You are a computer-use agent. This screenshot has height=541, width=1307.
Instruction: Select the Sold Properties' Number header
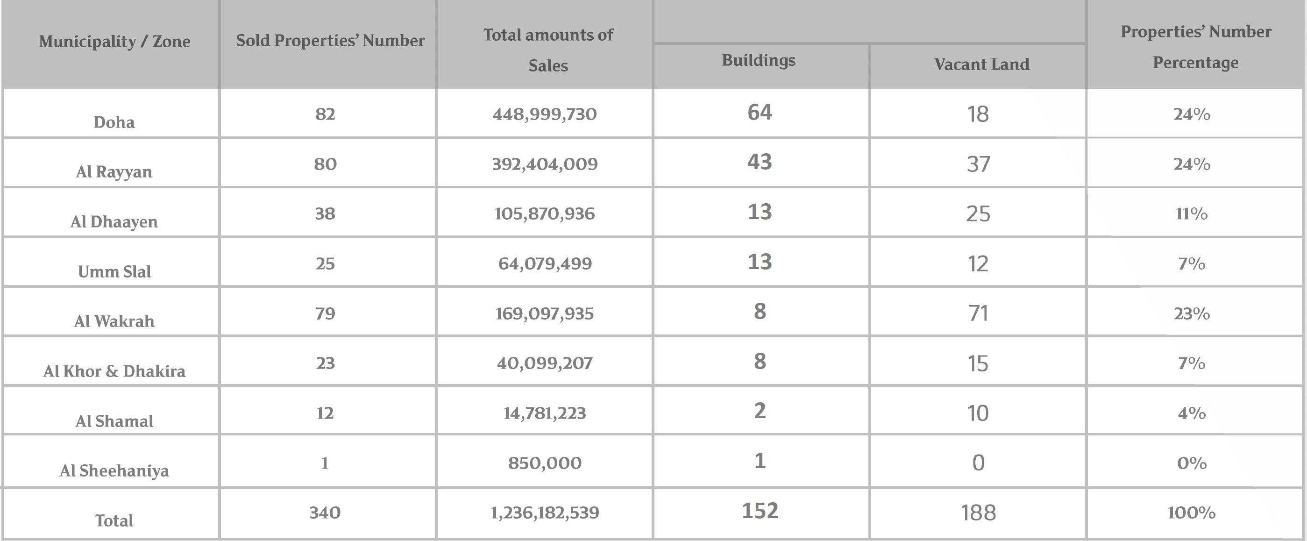[330, 41]
